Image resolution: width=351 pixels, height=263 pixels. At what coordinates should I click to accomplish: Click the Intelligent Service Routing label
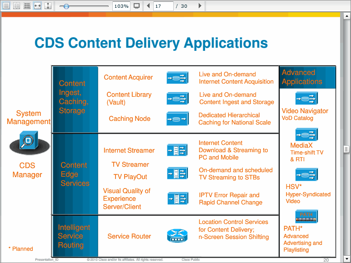pyautogui.click(x=74, y=236)
